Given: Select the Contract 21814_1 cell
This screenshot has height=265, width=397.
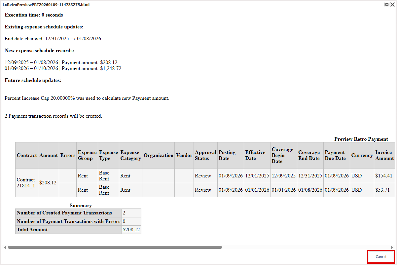Looking at the screenshot, I should click(x=26, y=183).
